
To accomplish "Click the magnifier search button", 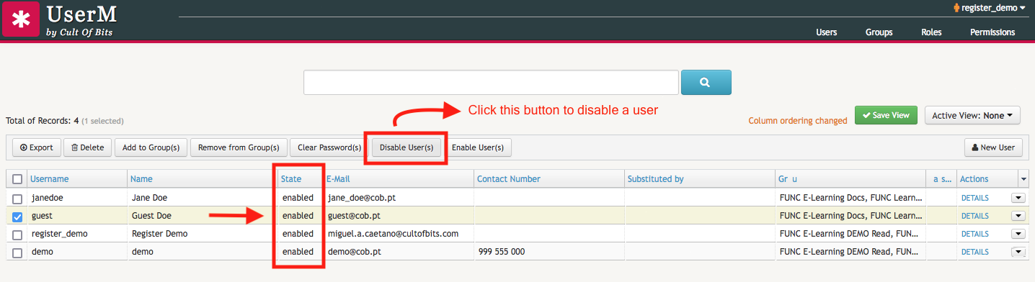I will coord(706,82).
